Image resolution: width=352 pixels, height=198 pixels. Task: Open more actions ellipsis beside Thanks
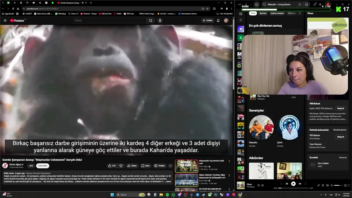click(x=170, y=166)
